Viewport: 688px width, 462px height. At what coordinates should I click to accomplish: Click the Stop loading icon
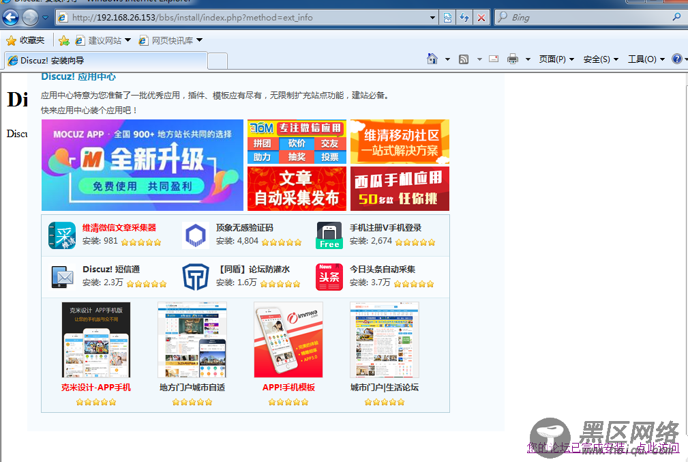click(x=481, y=18)
